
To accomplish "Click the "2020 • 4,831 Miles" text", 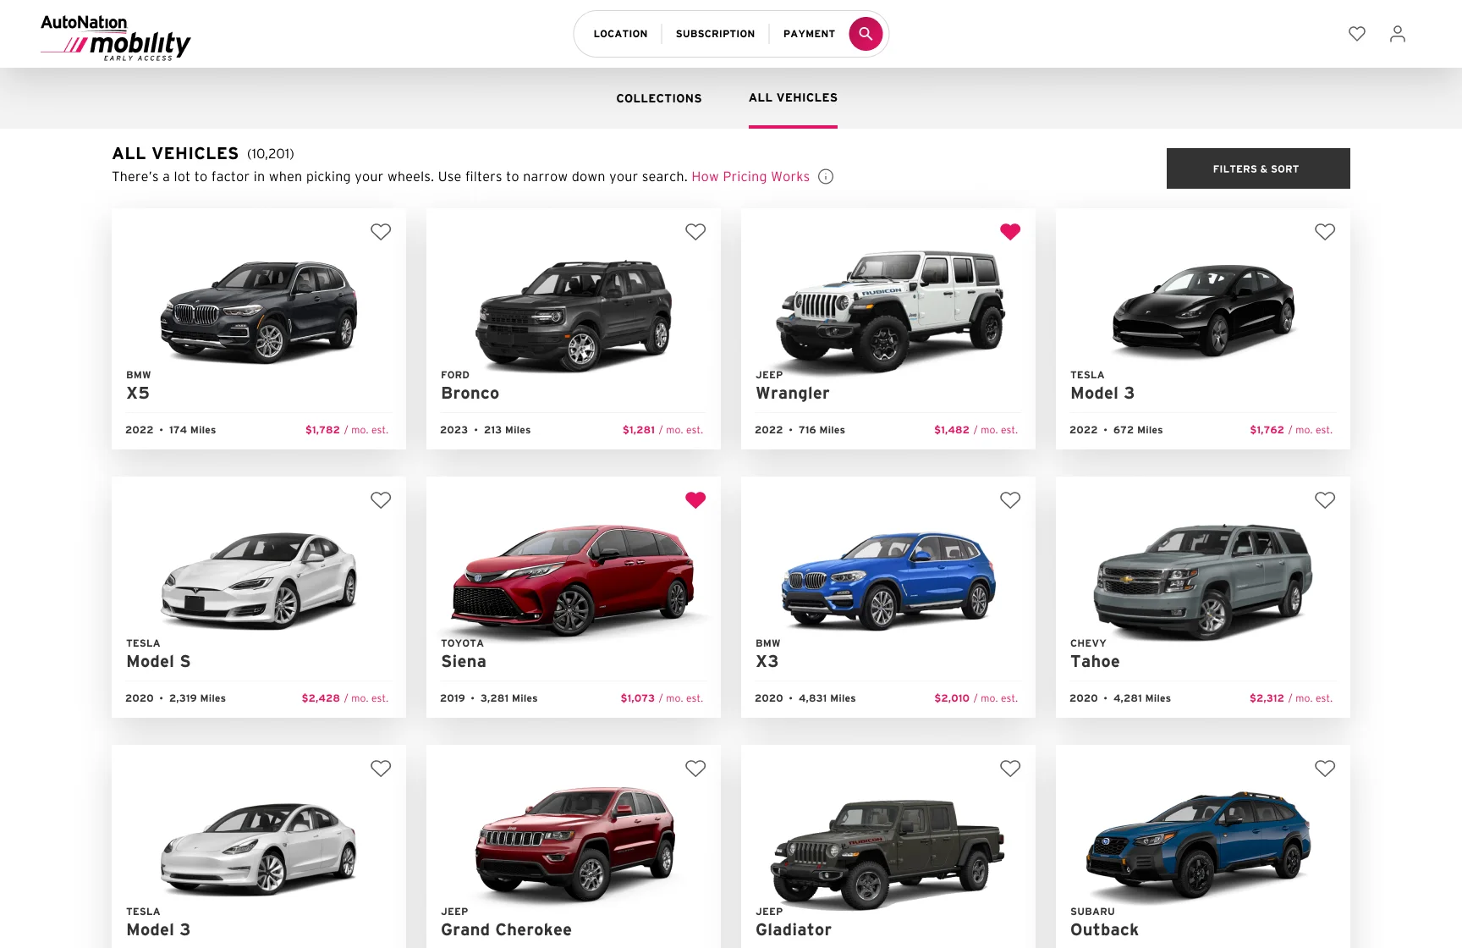I will click(805, 698).
